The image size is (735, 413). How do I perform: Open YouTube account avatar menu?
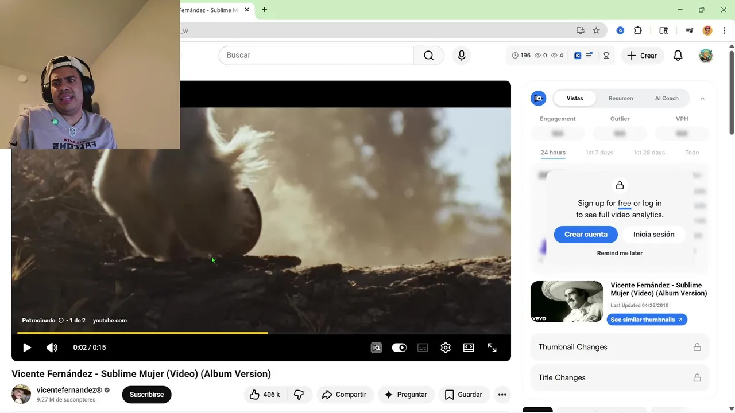coord(706,56)
